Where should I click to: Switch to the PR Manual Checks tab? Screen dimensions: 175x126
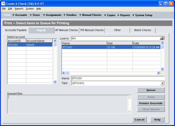coord(92,30)
